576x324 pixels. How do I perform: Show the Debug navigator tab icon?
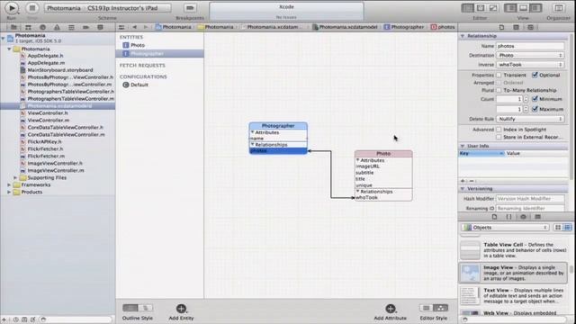pos(71,27)
